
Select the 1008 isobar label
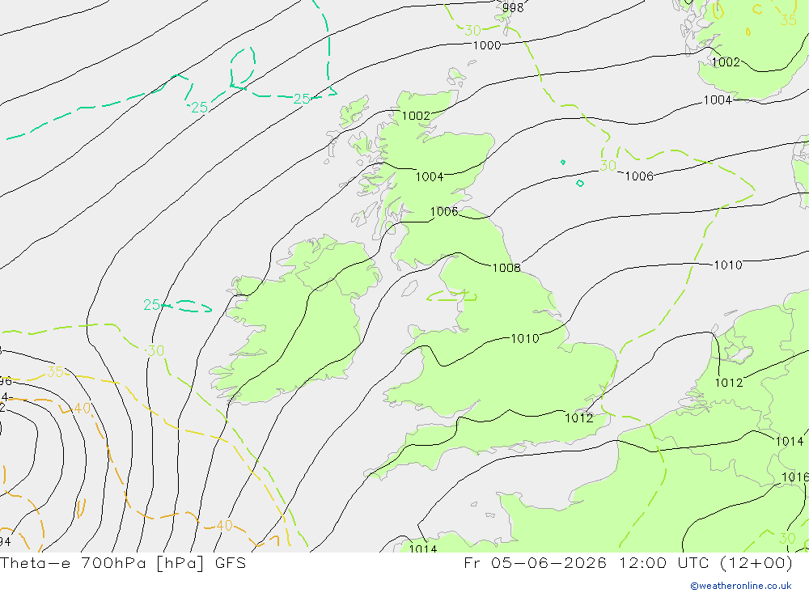[x=506, y=268]
